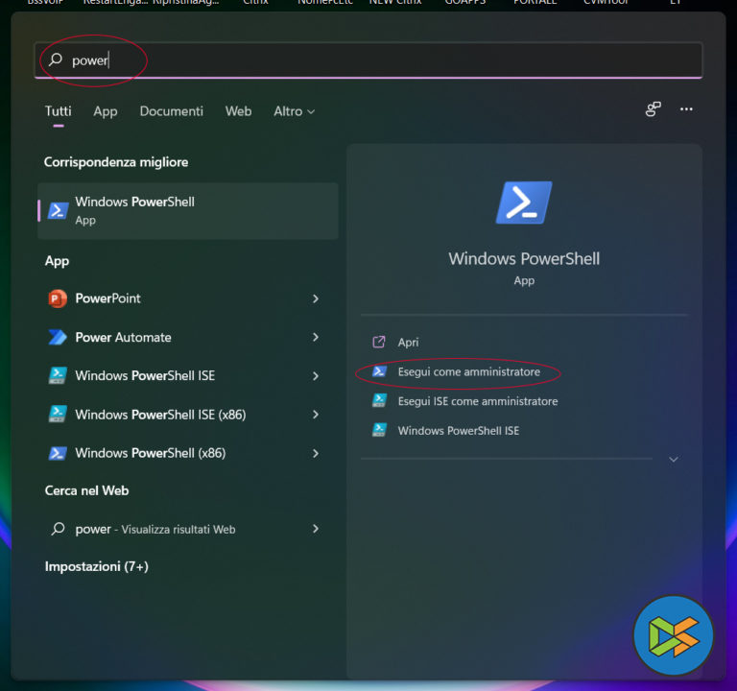Click Apri to open PowerShell
The height and width of the screenshot is (691, 737).
click(408, 342)
